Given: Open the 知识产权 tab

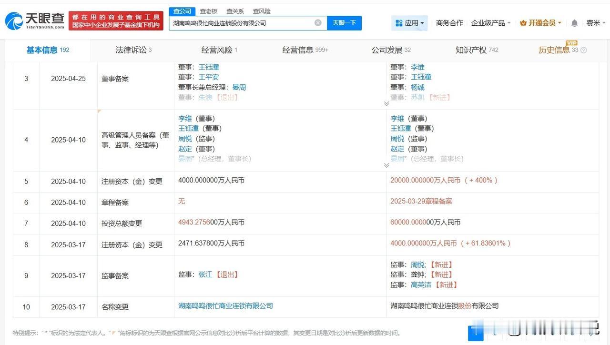Looking at the screenshot, I should point(477,50).
